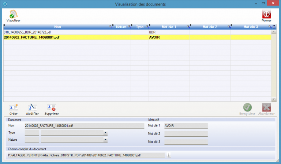Click the Nom text field
The image size is (281, 164).
(66, 126)
